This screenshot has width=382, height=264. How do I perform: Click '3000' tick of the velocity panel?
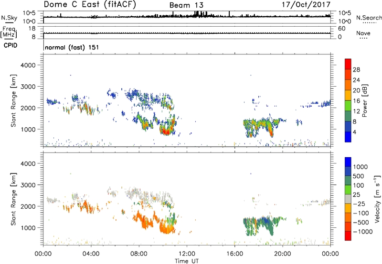28,185
